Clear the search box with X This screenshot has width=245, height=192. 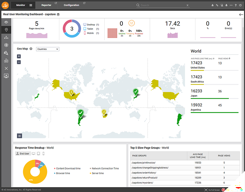[x=188, y=5]
